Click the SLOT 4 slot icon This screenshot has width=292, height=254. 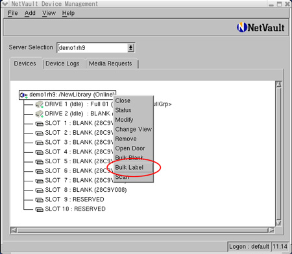point(40,152)
